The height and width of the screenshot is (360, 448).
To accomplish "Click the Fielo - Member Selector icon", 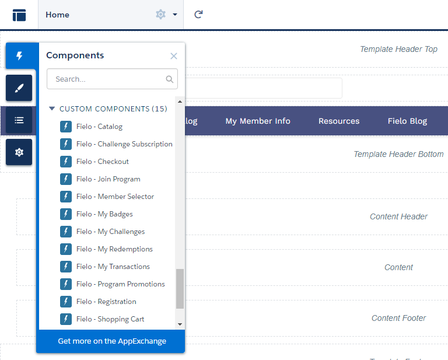I will pyautogui.click(x=66, y=197).
